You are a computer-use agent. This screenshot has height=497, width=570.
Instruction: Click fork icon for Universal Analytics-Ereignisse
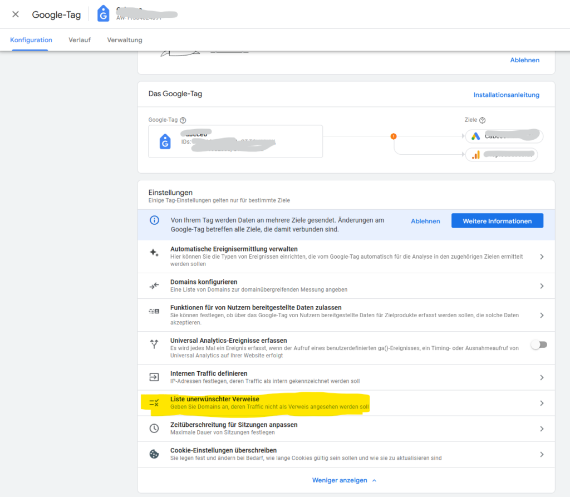coord(154,344)
